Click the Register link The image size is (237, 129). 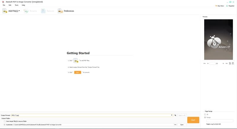pos(230,6)
